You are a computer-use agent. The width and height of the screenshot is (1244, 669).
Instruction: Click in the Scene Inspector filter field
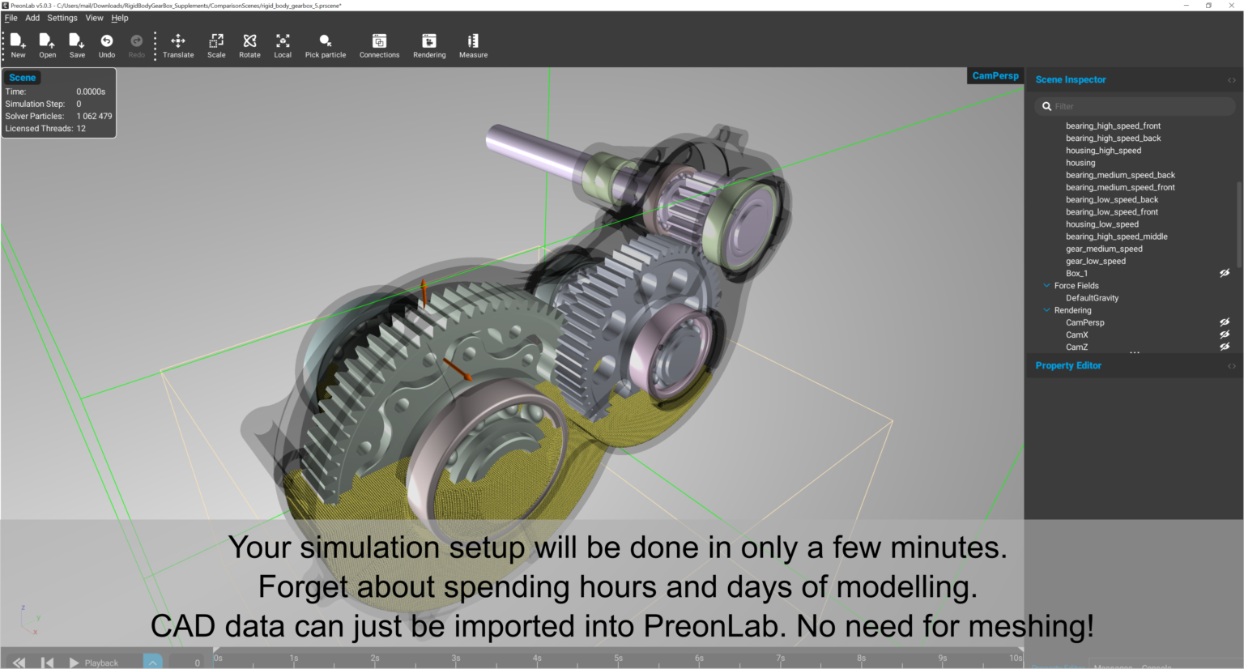[x=1133, y=105]
